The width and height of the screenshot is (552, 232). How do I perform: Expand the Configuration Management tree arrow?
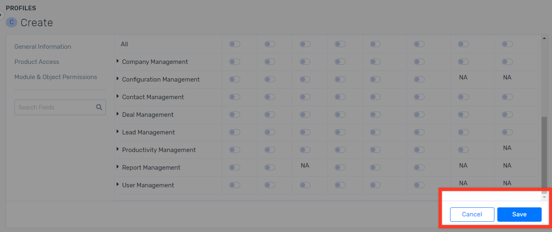coord(118,79)
